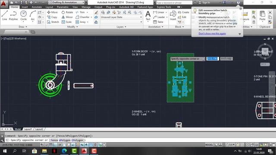Image resolution: width=276 pixels, height=155 pixels.
Task: Expand the Block panel
Action: tap(179, 27)
